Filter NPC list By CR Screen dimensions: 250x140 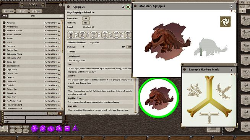[22, 11]
